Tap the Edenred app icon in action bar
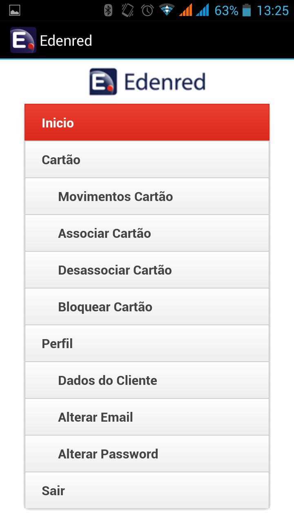The width and height of the screenshot is (294, 523). pos(23,40)
